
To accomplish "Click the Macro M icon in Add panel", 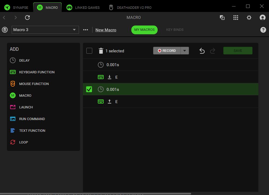I will (13, 95).
